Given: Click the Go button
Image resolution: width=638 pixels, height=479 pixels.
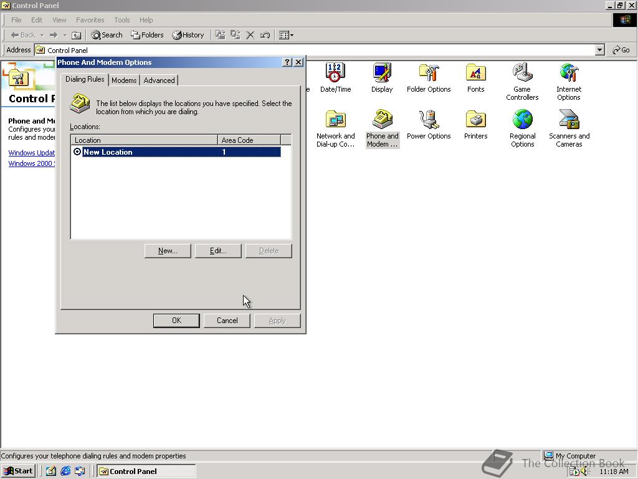Looking at the screenshot, I should pos(621,50).
